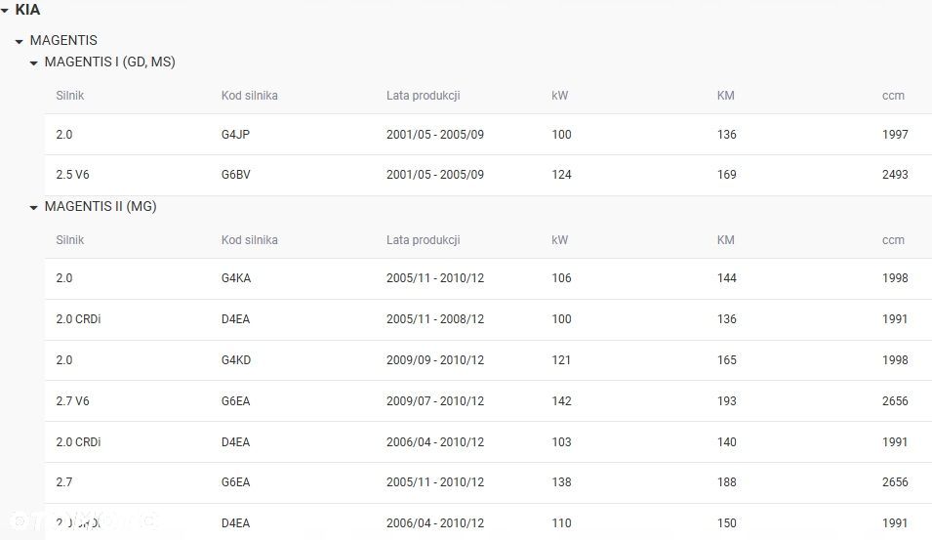Screen dimensions: 932x540
Task: Select D4EA code in 110 kW row
Action: point(235,523)
